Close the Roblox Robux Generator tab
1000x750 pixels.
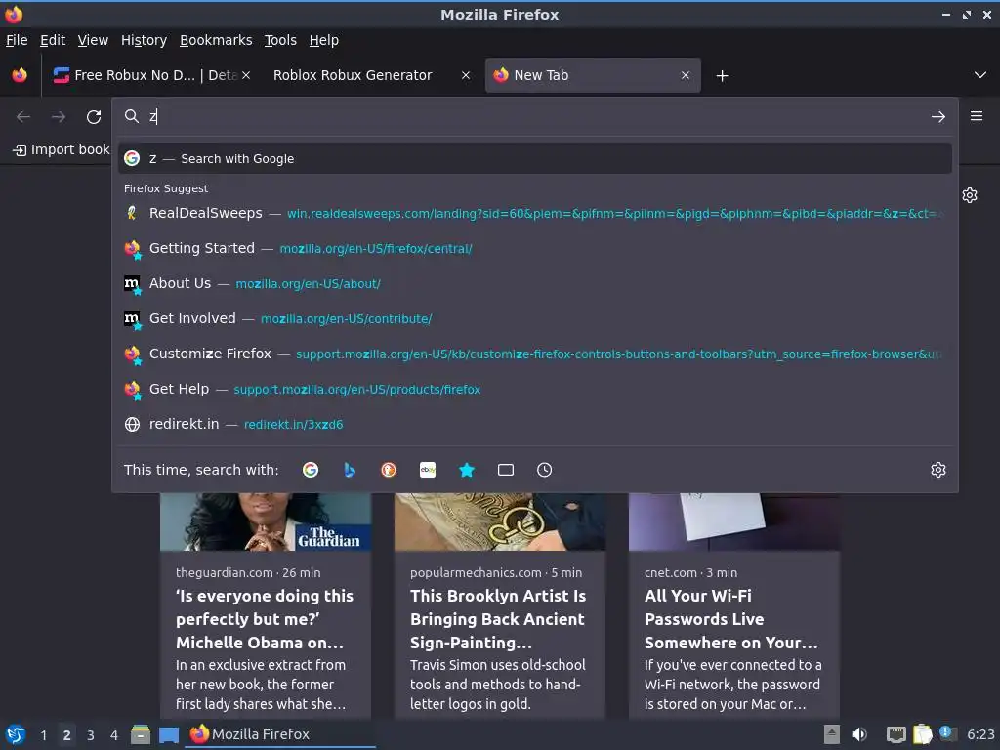466,75
